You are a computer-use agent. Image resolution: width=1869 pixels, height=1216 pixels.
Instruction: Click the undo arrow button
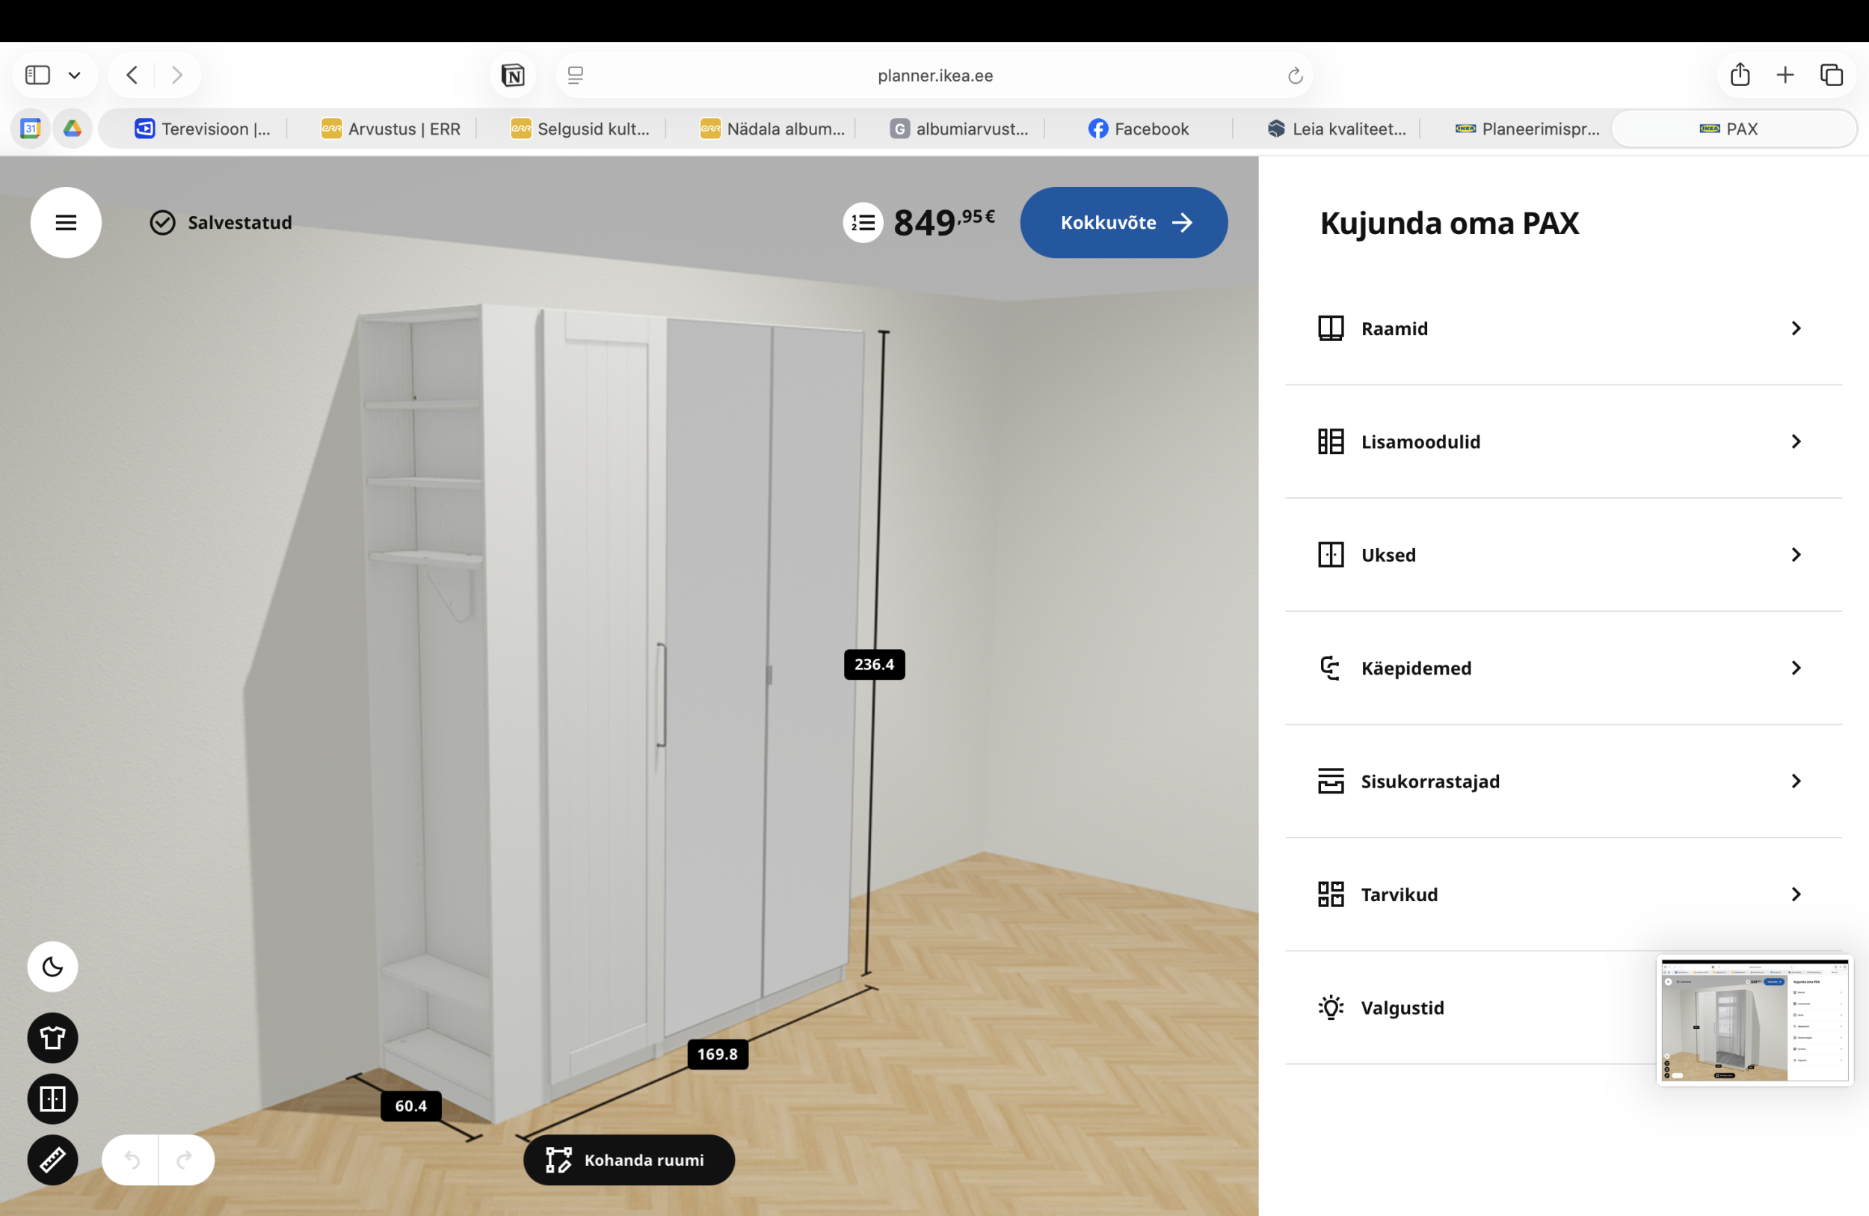(x=131, y=1159)
